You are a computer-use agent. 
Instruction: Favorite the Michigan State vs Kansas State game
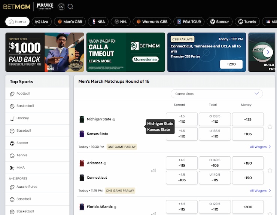pos(270,127)
